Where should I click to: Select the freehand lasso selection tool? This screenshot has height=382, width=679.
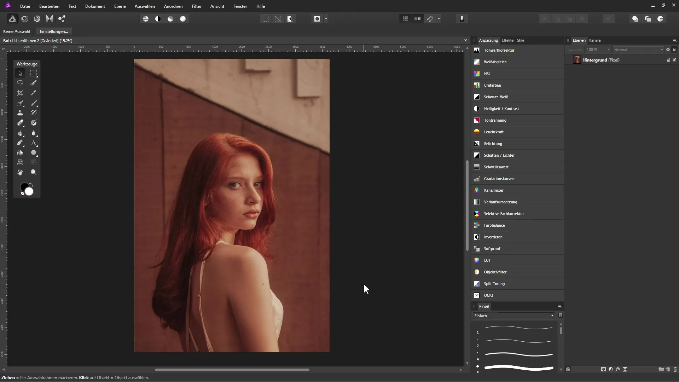point(20,83)
